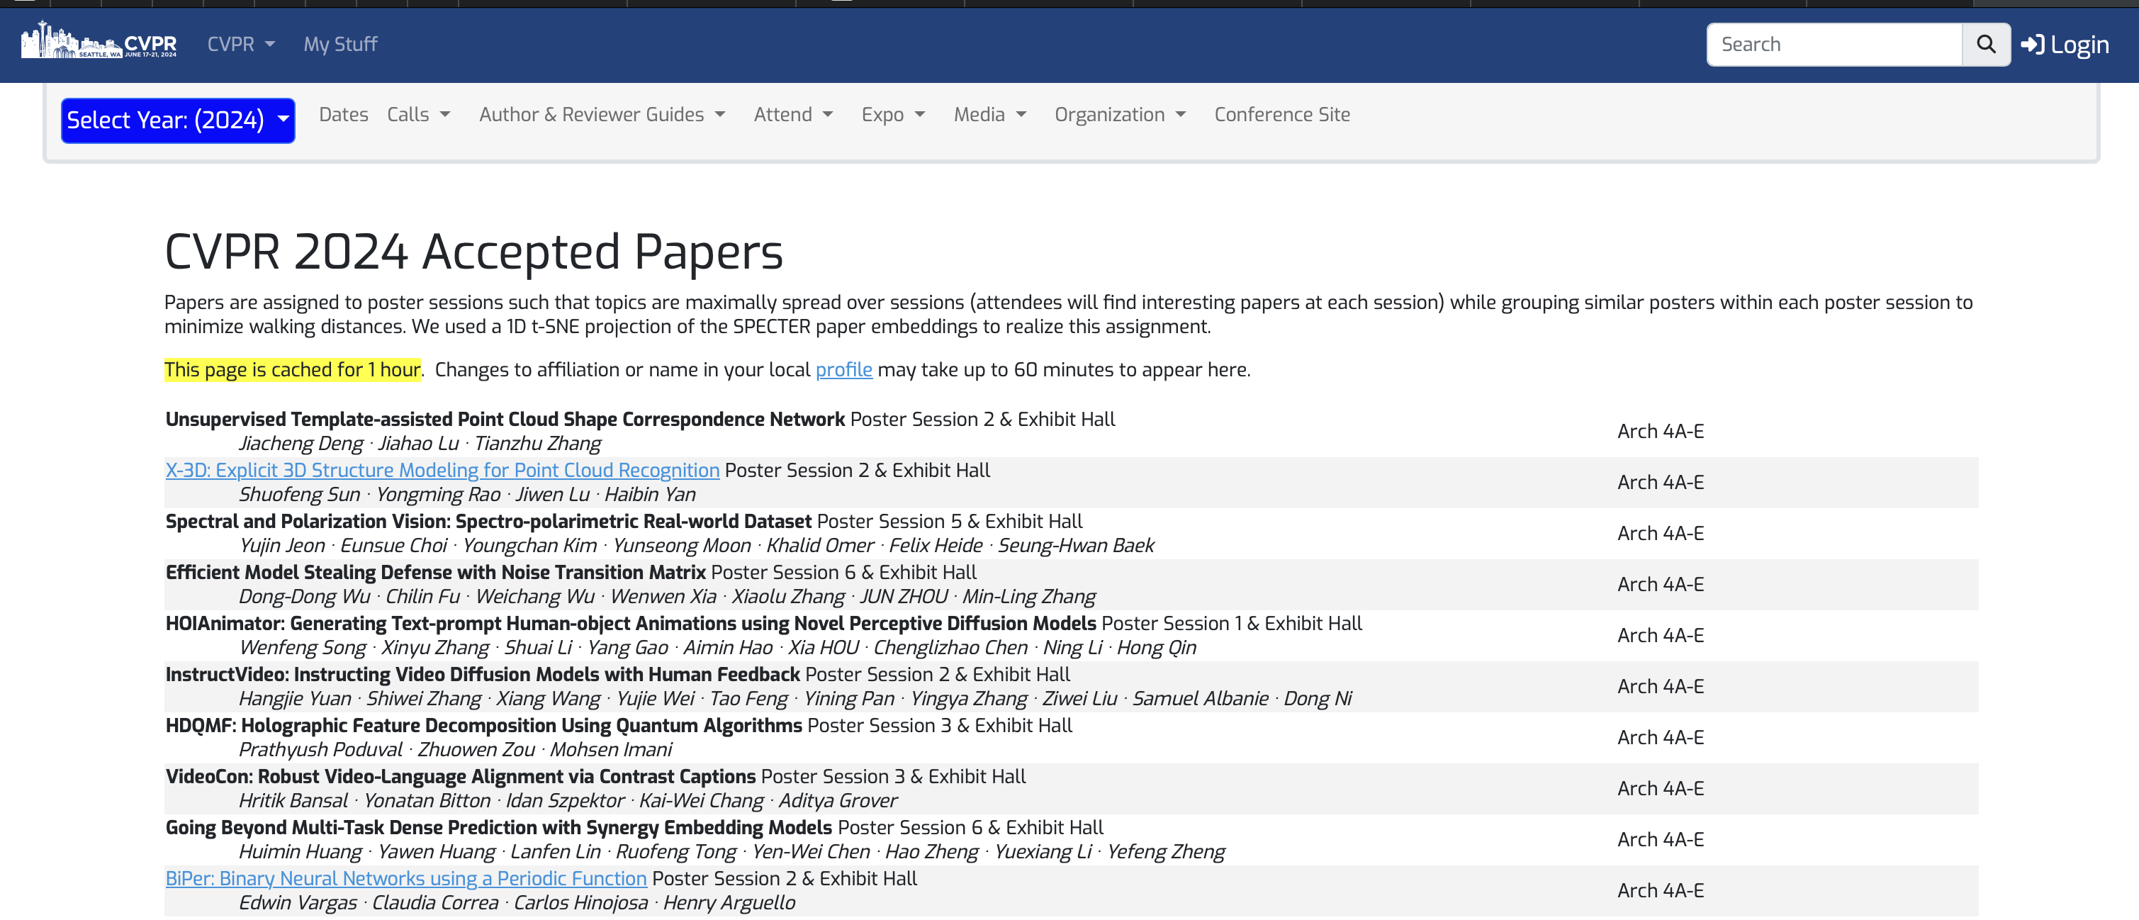Click the Login arrow icon
This screenshot has height=920, width=2139.
click(2032, 45)
